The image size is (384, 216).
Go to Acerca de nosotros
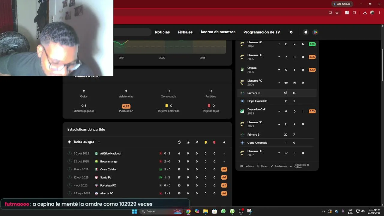coord(218,32)
